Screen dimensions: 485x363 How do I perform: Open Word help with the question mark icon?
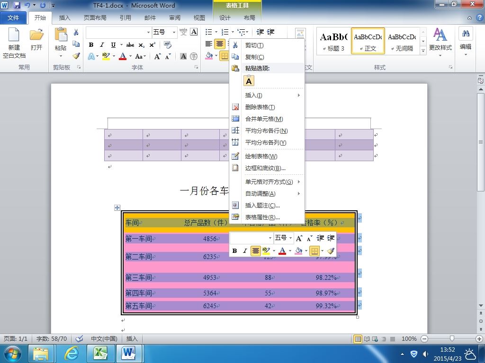479,17
